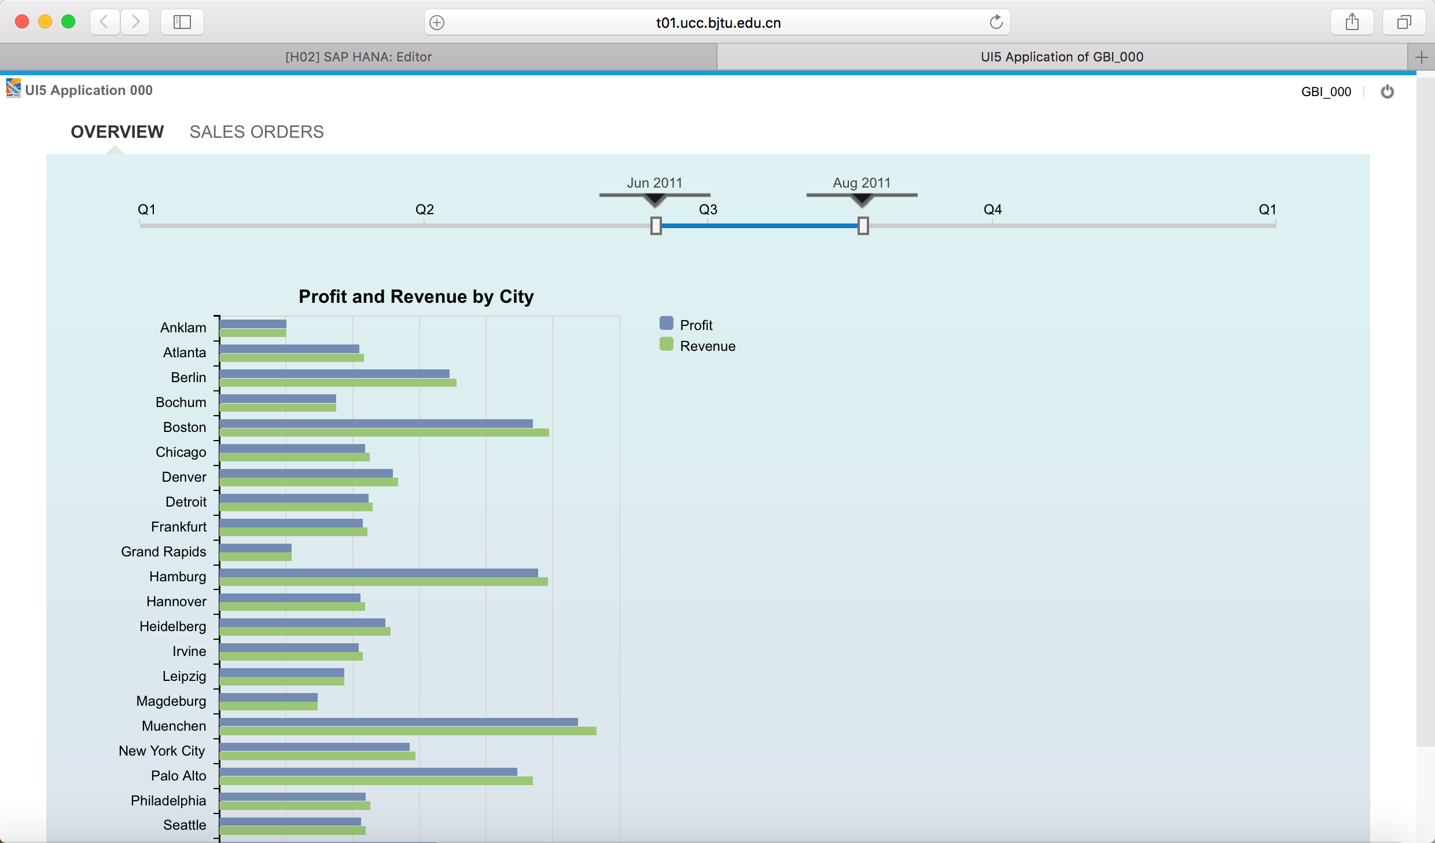Screen dimensions: 1435x843
Task: Click the GBI_000 user name
Action: pos(1326,91)
